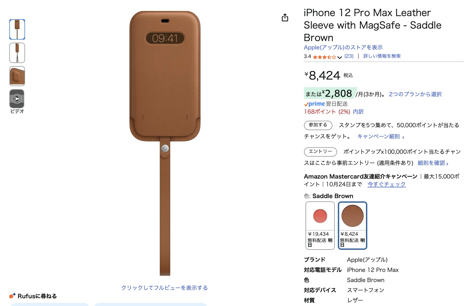Screen dimensions: 472x306
Task: Choose the red color swatch option
Action: tap(320, 226)
